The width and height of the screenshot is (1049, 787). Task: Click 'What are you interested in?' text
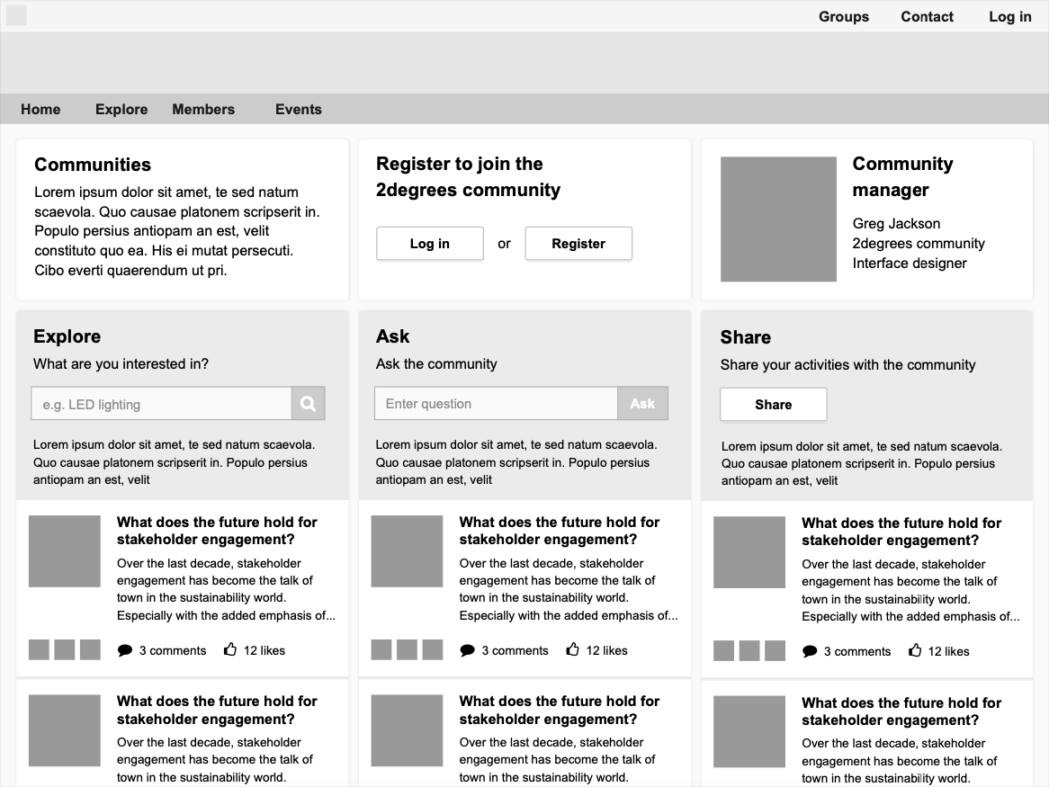tap(121, 363)
